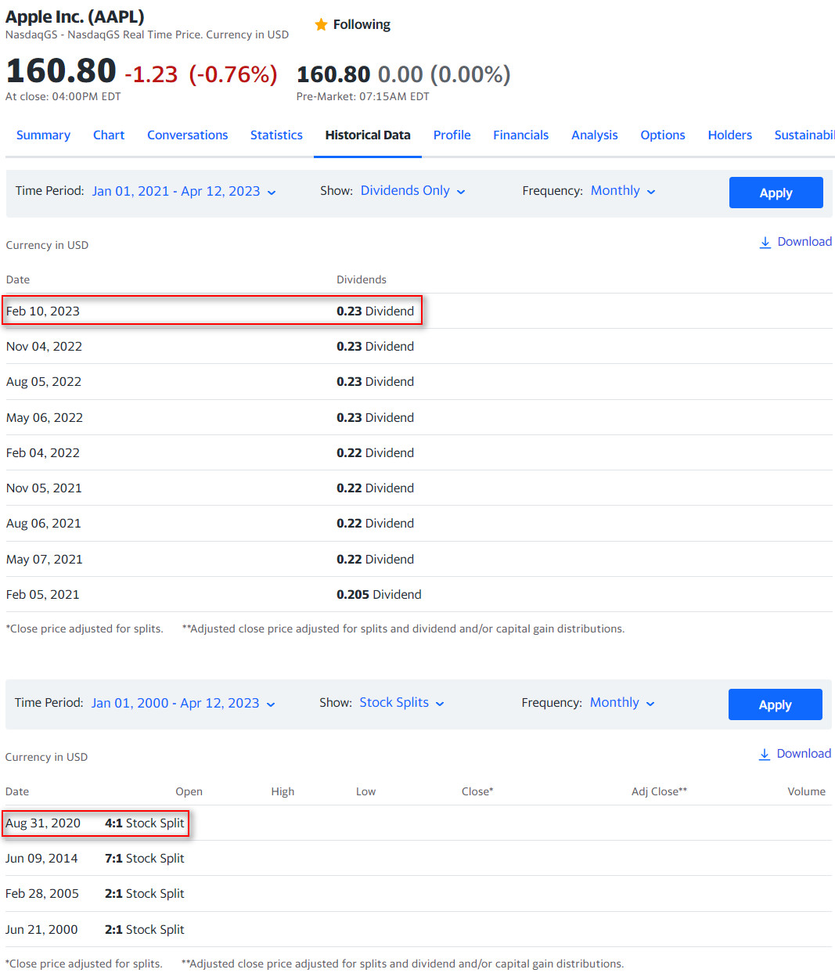
Task: Click the Following star icon
Action: 321,25
